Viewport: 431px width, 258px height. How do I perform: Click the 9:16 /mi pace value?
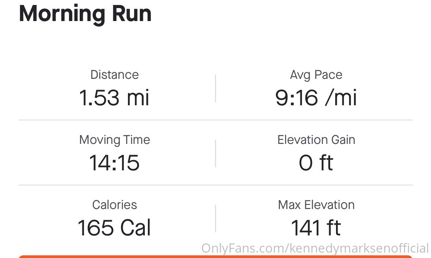(x=316, y=98)
